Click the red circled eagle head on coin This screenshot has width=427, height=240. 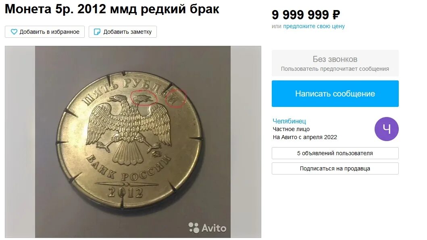click(x=144, y=97)
